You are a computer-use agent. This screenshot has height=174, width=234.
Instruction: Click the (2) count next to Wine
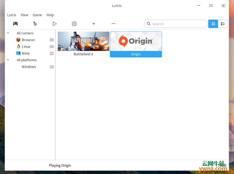point(51,53)
